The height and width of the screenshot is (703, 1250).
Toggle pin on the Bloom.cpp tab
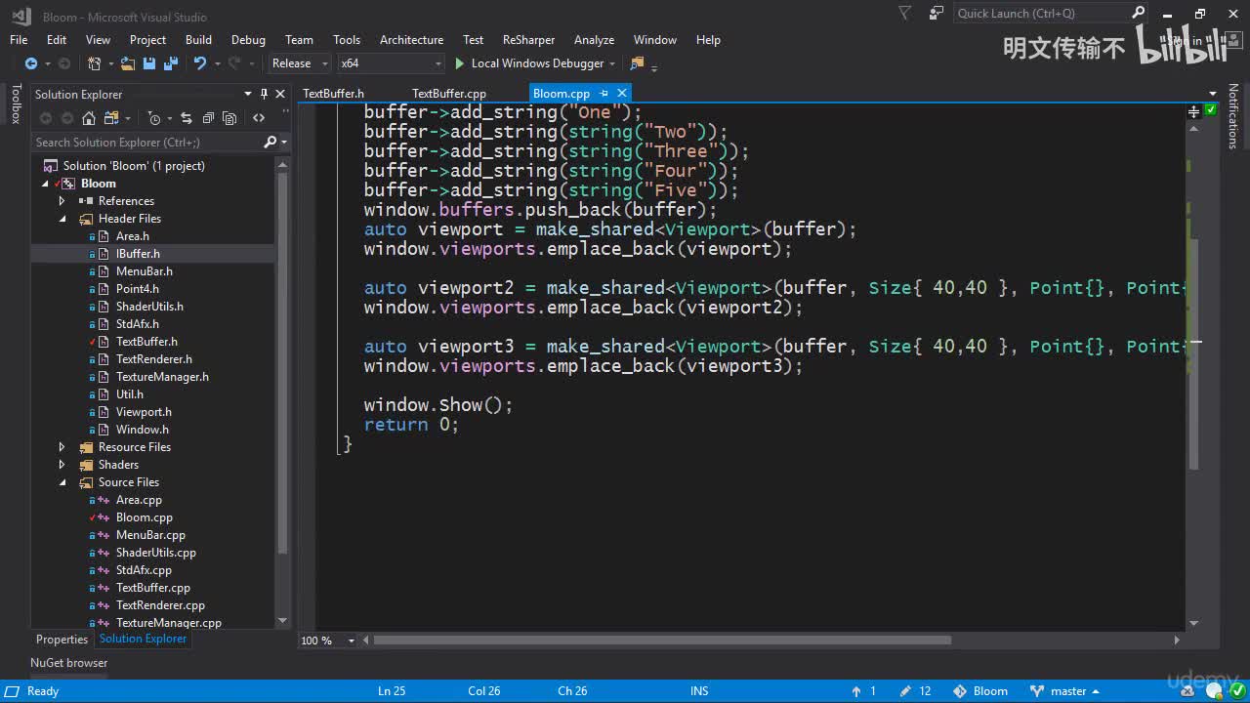coord(604,93)
